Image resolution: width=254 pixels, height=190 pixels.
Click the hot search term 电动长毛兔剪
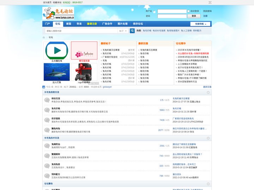tap(159, 31)
